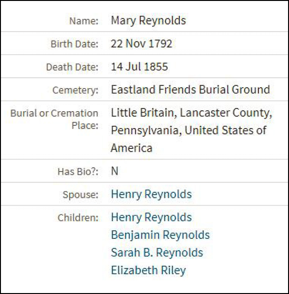
Task: Click the green footer bar
Action: click(x=144, y=286)
